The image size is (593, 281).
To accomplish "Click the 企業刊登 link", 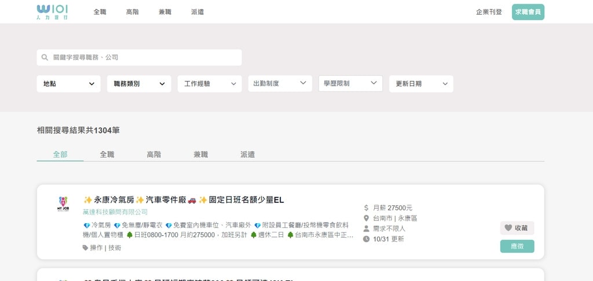I will pyautogui.click(x=489, y=12).
